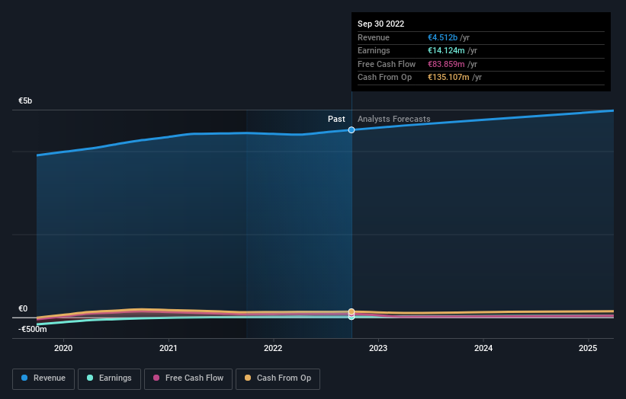
Task: Click the orange Cash From Op data point
Action: point(352,311)
